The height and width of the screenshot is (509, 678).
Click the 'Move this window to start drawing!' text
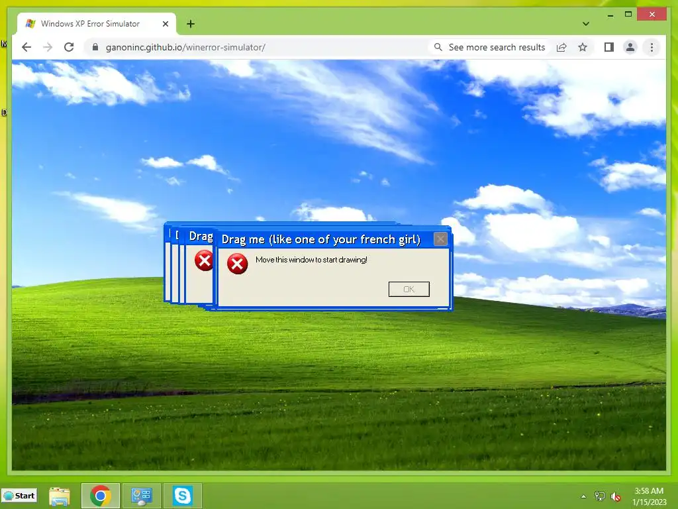[x=311, y=260]
